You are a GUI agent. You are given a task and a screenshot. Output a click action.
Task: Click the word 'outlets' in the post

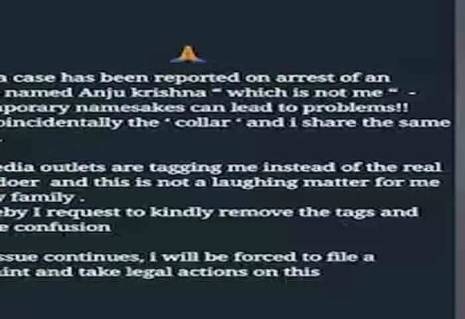[x=72, y=167]
